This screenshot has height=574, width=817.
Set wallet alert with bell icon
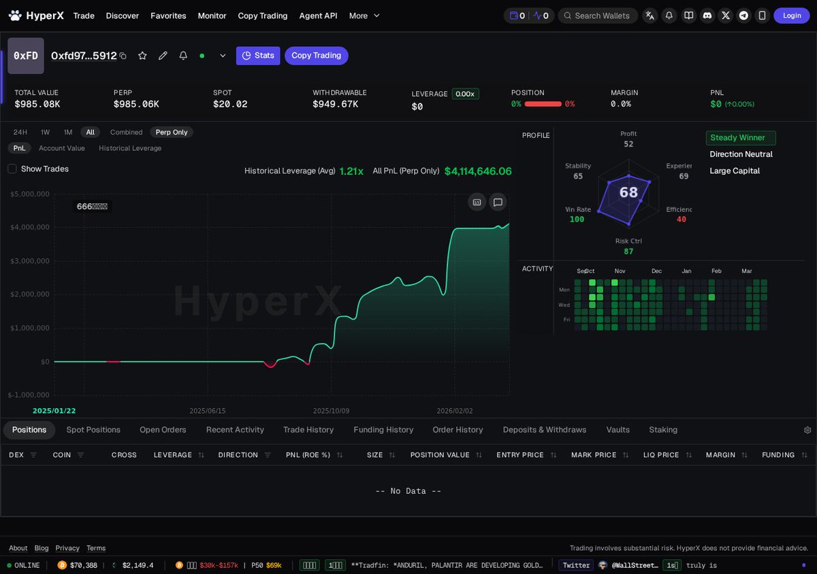pos(183,56)
